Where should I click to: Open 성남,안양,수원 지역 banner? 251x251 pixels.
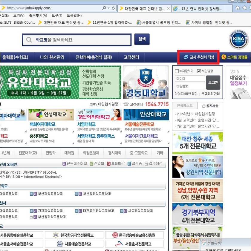point(198,190)
